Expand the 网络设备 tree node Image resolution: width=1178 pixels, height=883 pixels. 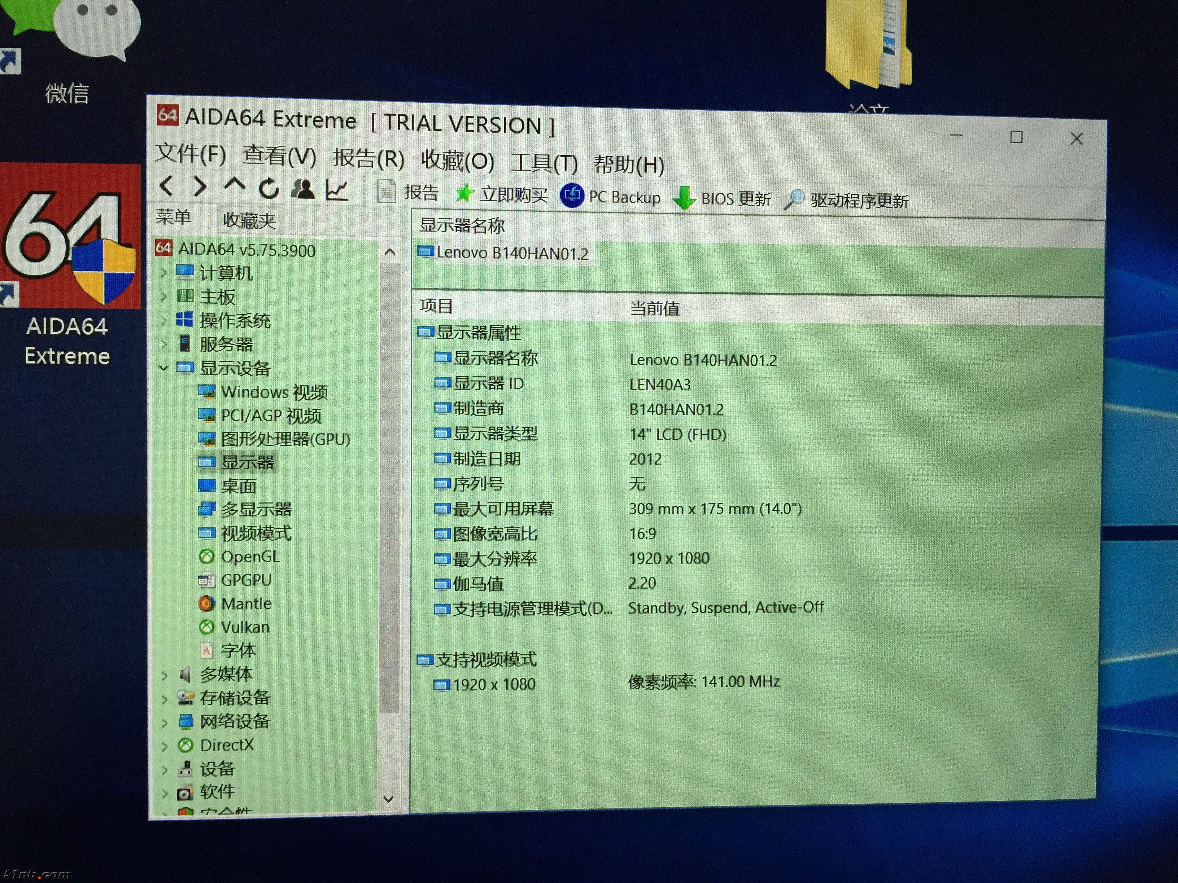point(165,722)
